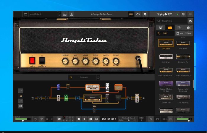The width and height of the screenshot is (207, 133).
Task: Click the PITCH value box
Action: tap(142, 119)
